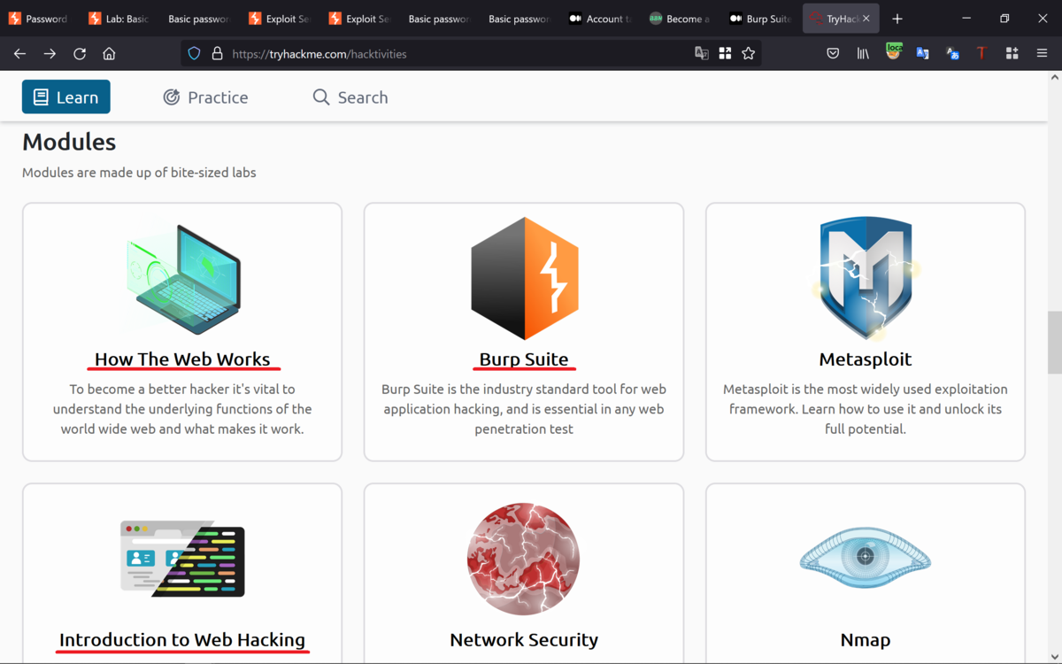The image size is (1062, 664).
Task: Open the Search section
Action: coord(350,97)
